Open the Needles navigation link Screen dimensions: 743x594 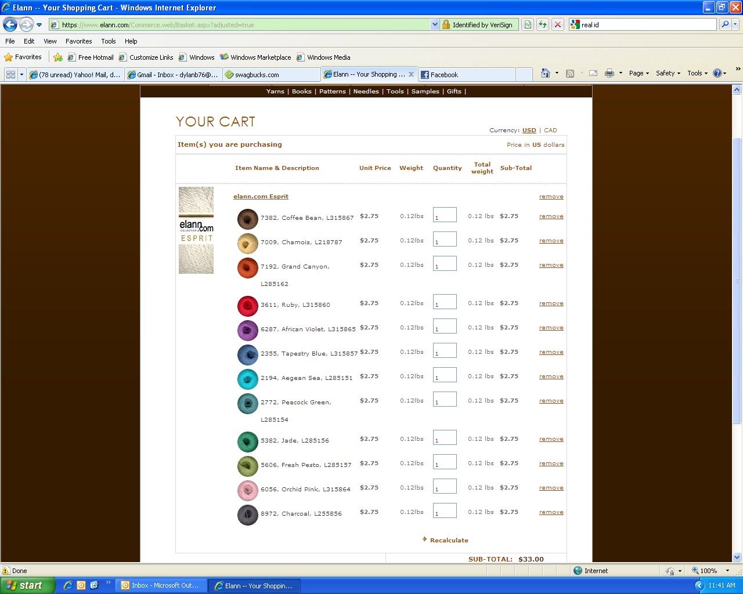[366, 92]
